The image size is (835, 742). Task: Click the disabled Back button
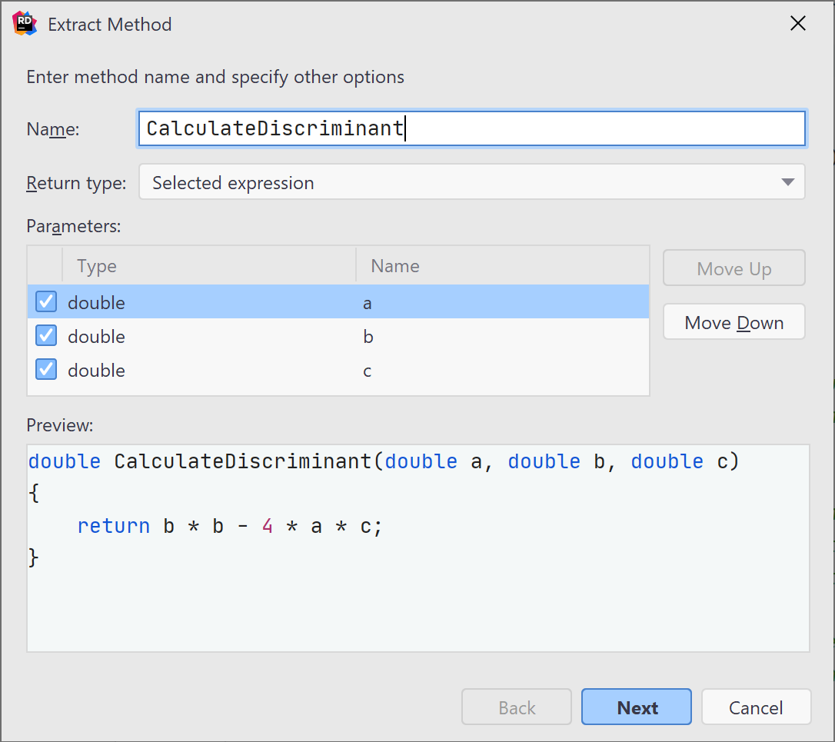(516, 707)
